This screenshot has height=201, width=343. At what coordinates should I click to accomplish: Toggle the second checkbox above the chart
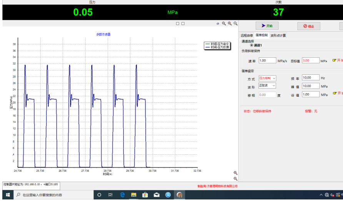(x=183, y=23)
